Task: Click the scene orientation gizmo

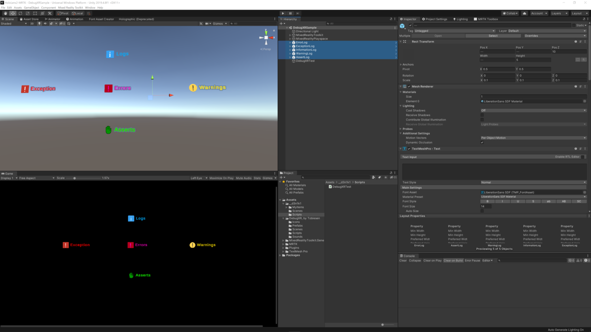Action: pos(266,37)
